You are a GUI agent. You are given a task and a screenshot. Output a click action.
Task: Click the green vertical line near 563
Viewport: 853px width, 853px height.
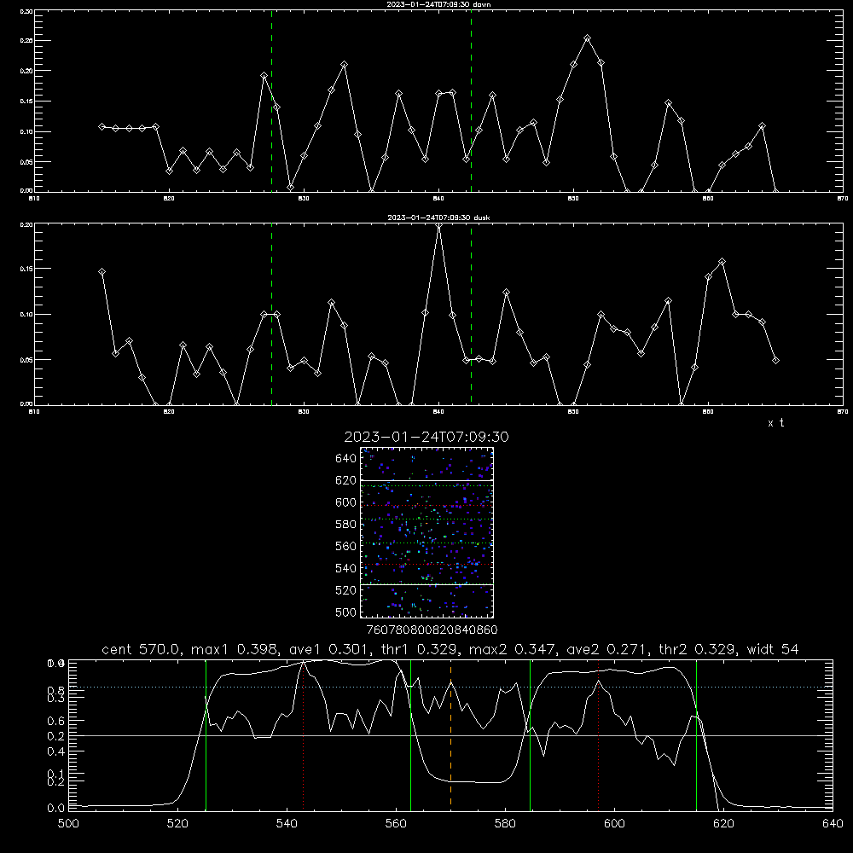point(410,735)
